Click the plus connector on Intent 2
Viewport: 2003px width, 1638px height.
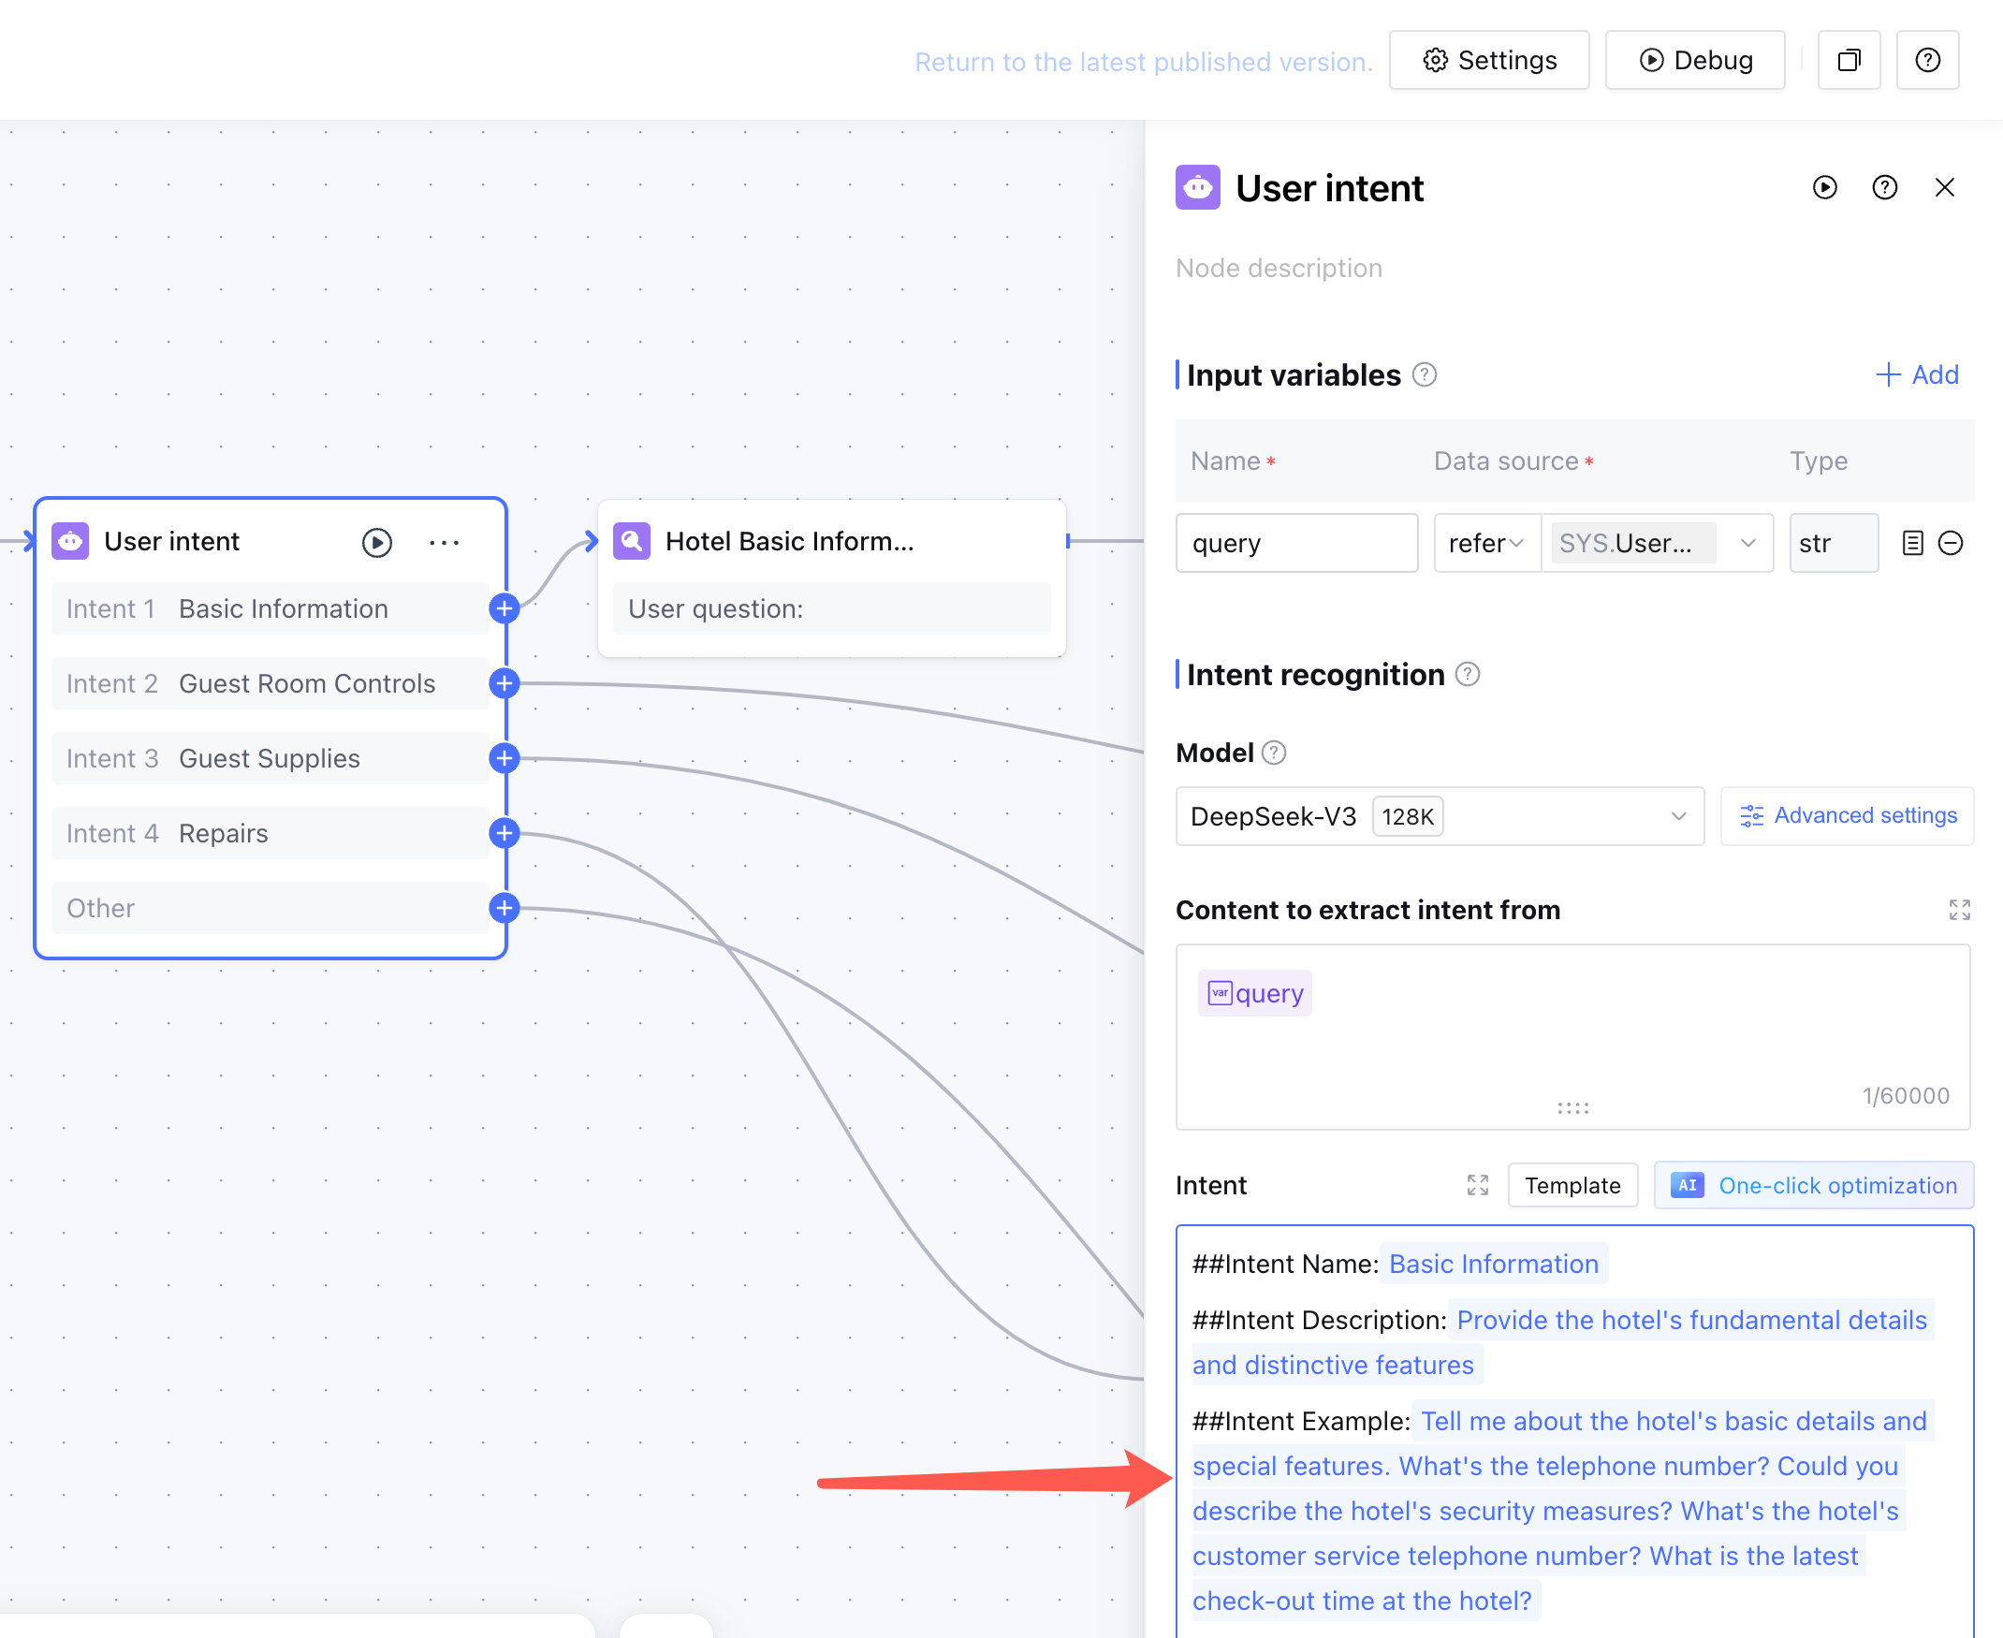[504, 683]
